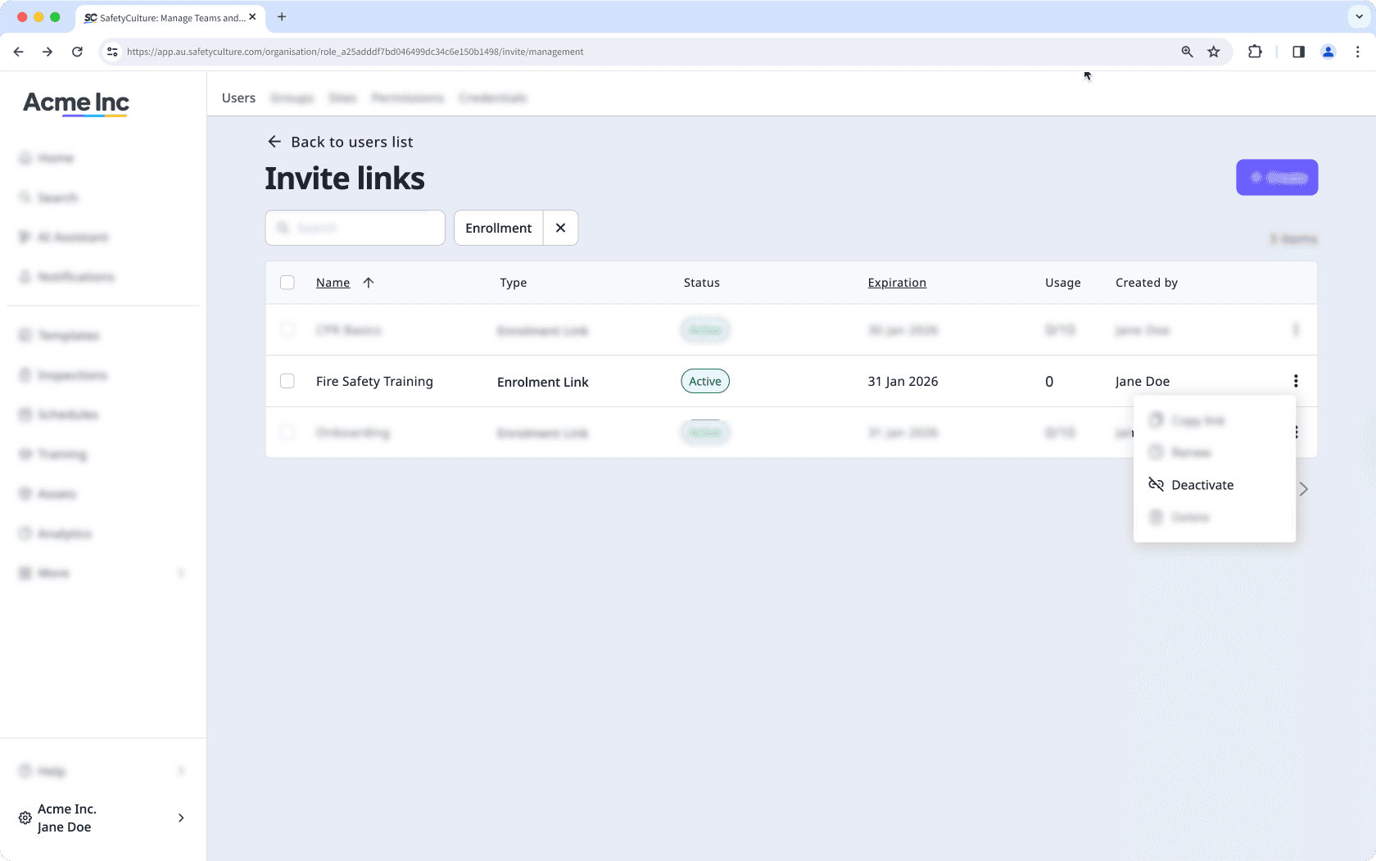The height and width of the screenshot is (861, 1376).
Task: Check the select-all checkbox in the table header
Action: [x=287, y=283]
